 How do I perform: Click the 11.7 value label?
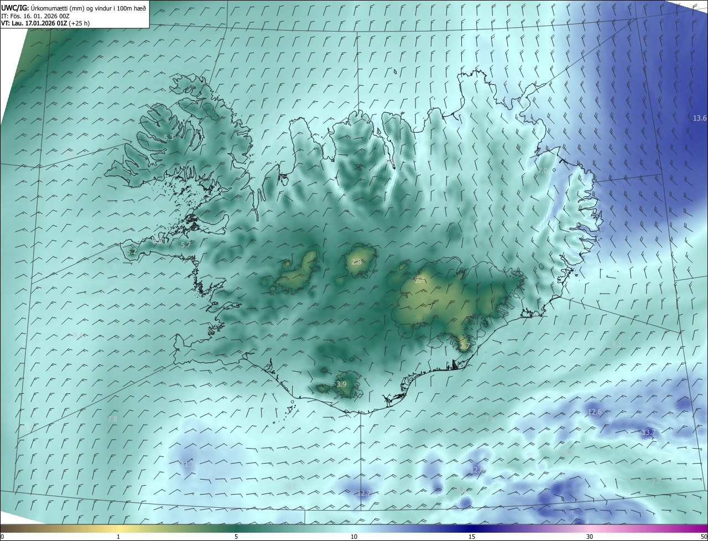[188, 464]
